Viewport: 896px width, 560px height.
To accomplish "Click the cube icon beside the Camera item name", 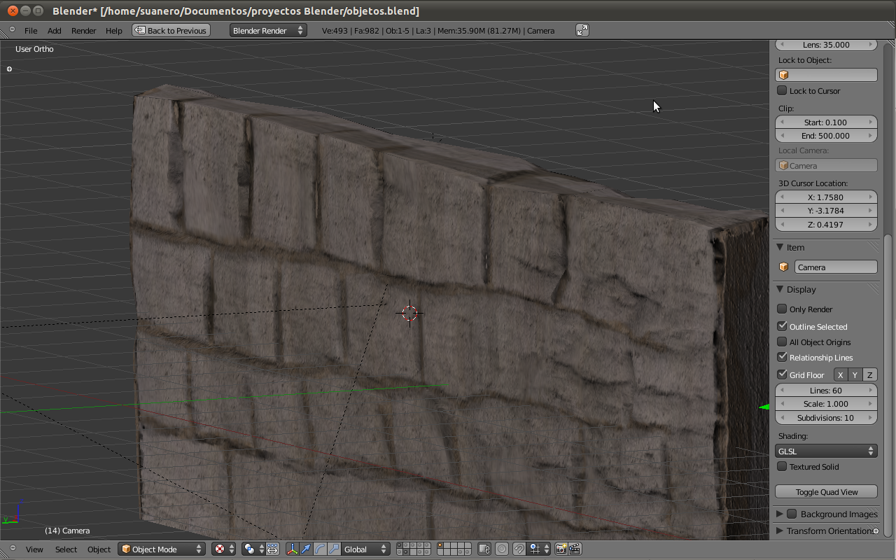I will click(784, 267).
